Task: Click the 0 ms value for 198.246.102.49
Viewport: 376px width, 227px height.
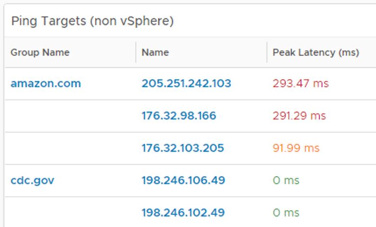Action: point(286,213)
